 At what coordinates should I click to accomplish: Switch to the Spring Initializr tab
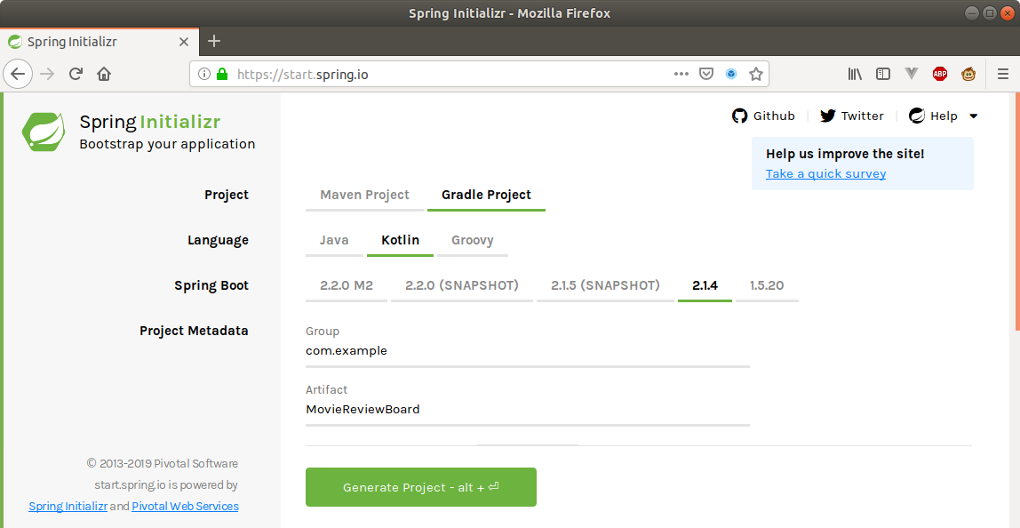[x=98, y=42]
